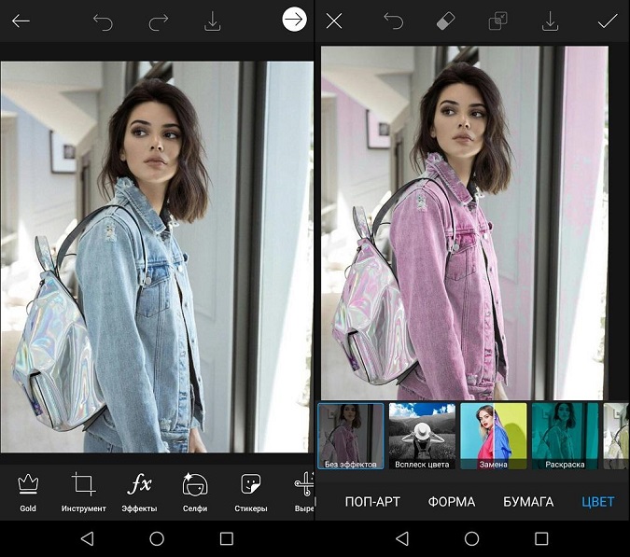The image size is (630, 557).
Task: Redo edit in left editor
Action: (159, 21)
